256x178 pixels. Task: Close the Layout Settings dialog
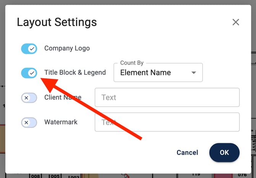pyautogui.click(x=236, y=22)
